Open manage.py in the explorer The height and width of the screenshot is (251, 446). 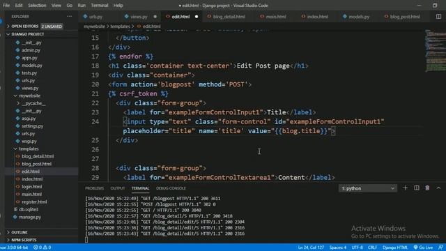coord(30,217)
